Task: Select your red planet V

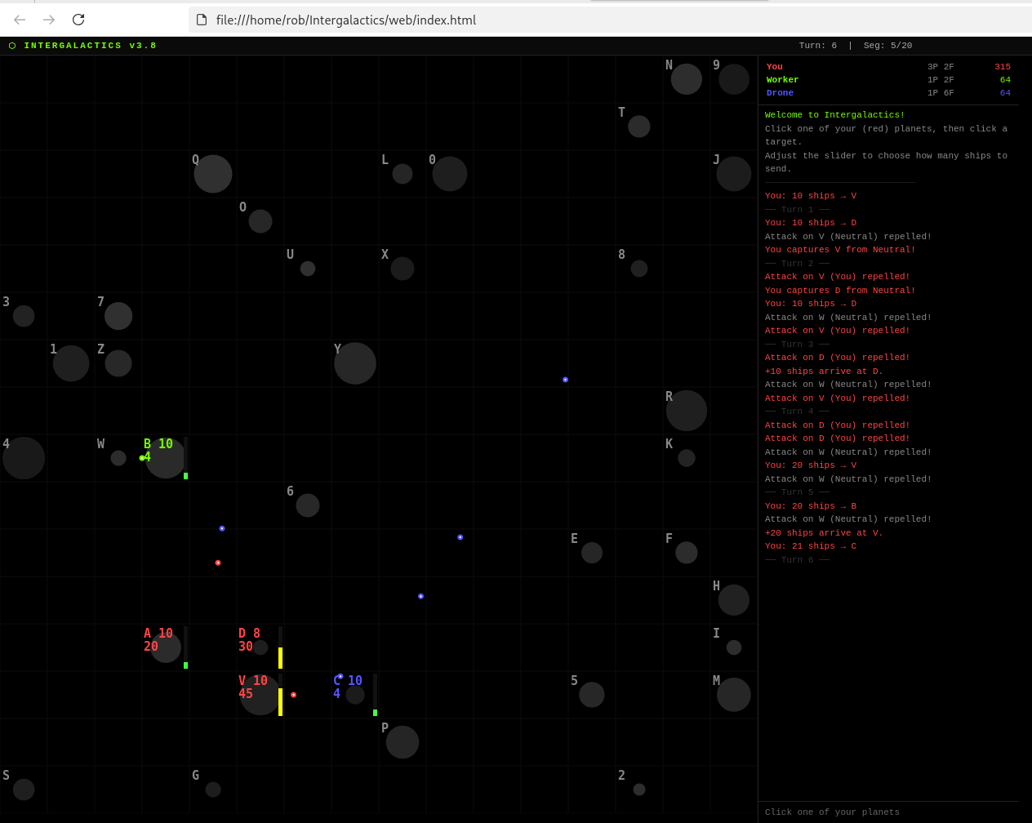Action: coord(260,696)
